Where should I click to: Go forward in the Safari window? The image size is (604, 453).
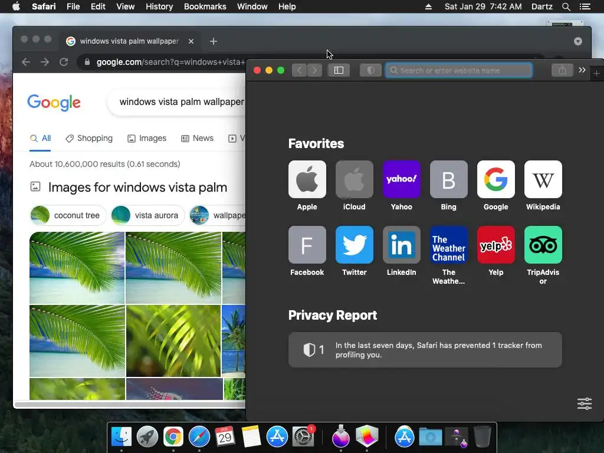tap(315, 70)
